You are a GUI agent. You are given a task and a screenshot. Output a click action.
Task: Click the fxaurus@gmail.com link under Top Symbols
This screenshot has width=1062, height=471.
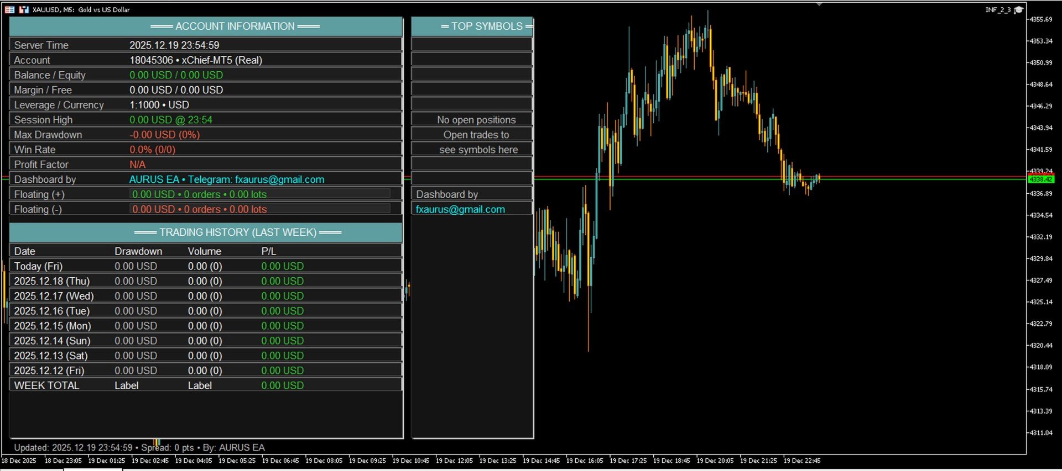tap(460, 209)
